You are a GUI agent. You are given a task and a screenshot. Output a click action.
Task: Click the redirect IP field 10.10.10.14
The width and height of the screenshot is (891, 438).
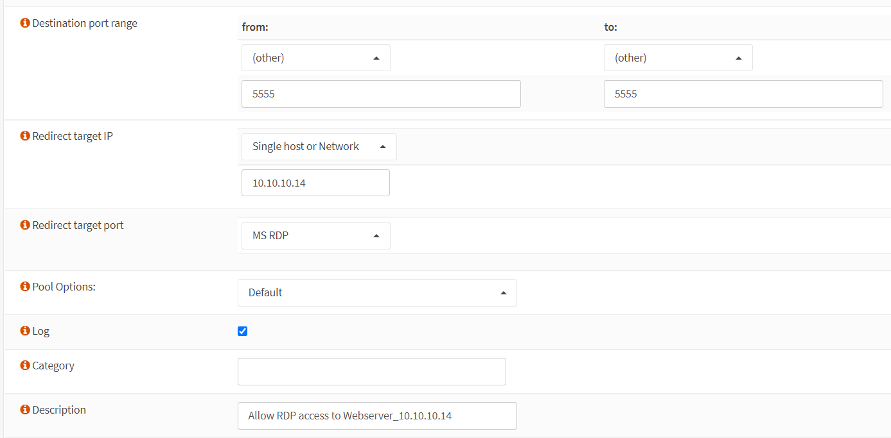click(x=315, y=183)
